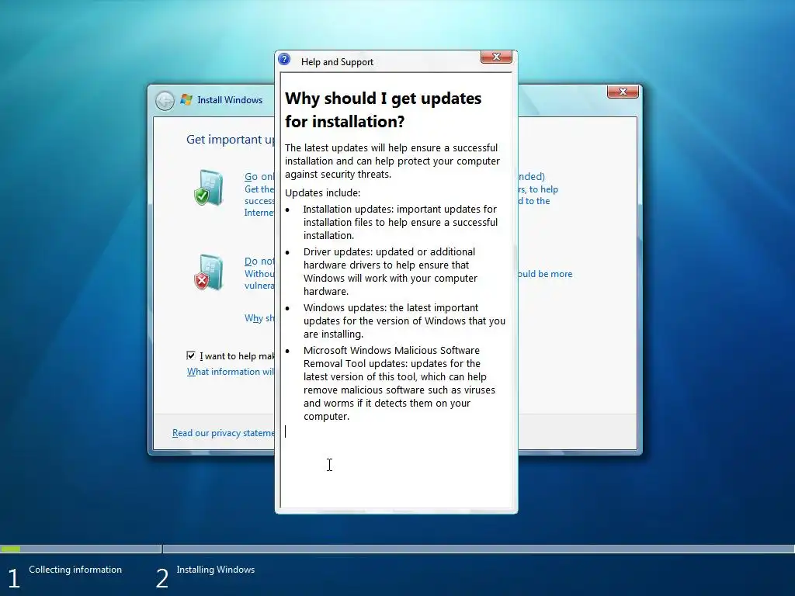The image size is (795, 596).
Task: Click the 'Installing Windows' step label
Action: pos(216,569)
